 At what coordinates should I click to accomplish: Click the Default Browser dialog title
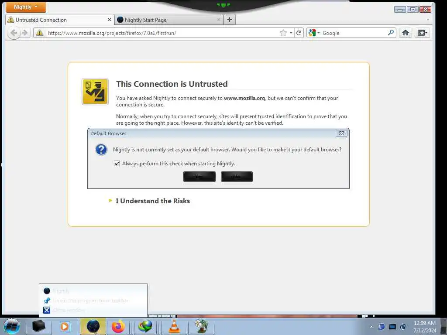pos(108,133)
